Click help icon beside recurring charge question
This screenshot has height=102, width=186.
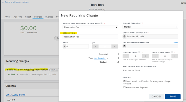pyautogui.click(x=101, y=23)
